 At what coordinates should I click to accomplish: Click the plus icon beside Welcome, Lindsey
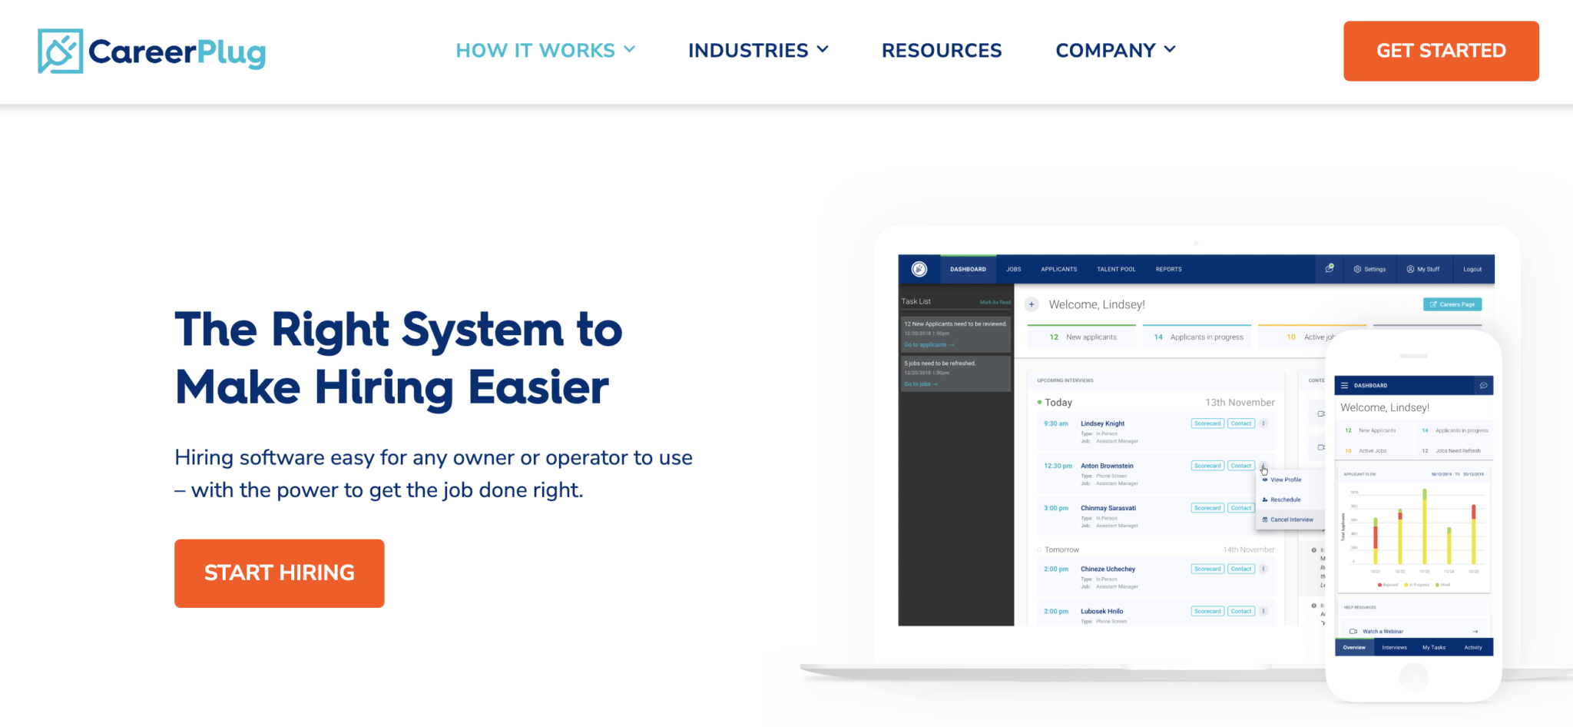pyautogui.click(x=1032, y=304)
